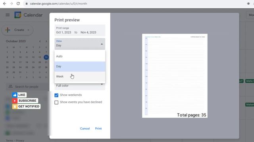This screenshot has height=142, width=254.
Task: Click the Subscribe YouTube icon
Action: 15,101
